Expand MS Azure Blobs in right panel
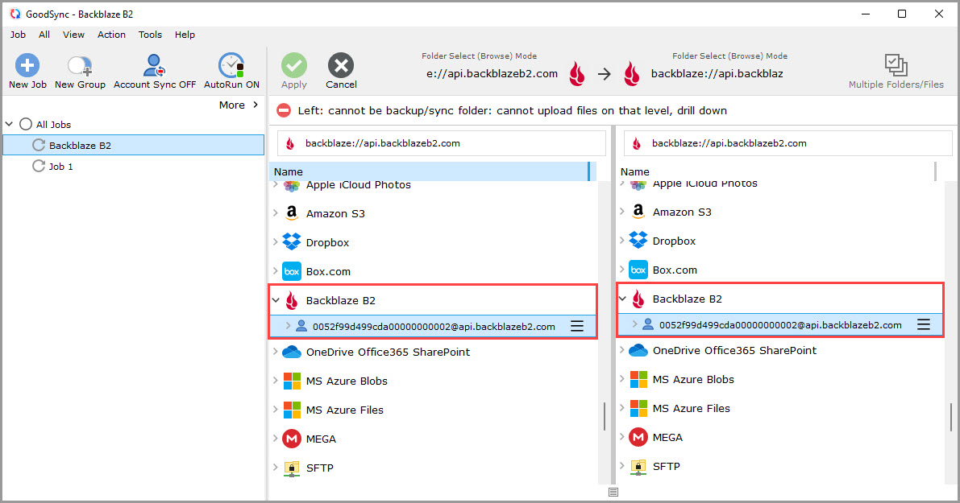Image resolution: width=960 pixels, height=503 pixels. (x=622, y=379)
